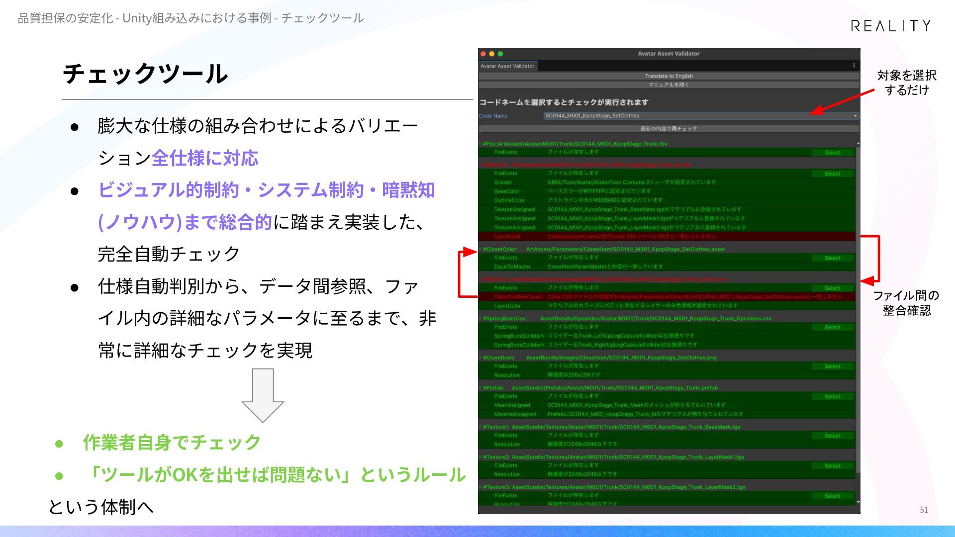Click Select in the #Fbx FileExists row
This screenshot has height=537, width=955.
pyautogui.click(x=832, y=153)
